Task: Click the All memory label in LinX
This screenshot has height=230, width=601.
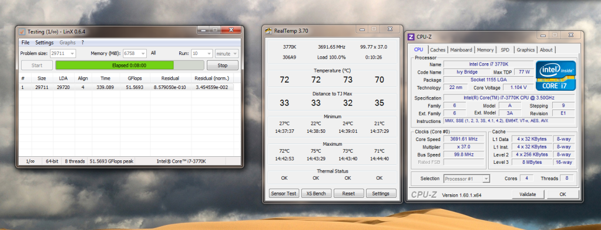Action: click(153, 53)
